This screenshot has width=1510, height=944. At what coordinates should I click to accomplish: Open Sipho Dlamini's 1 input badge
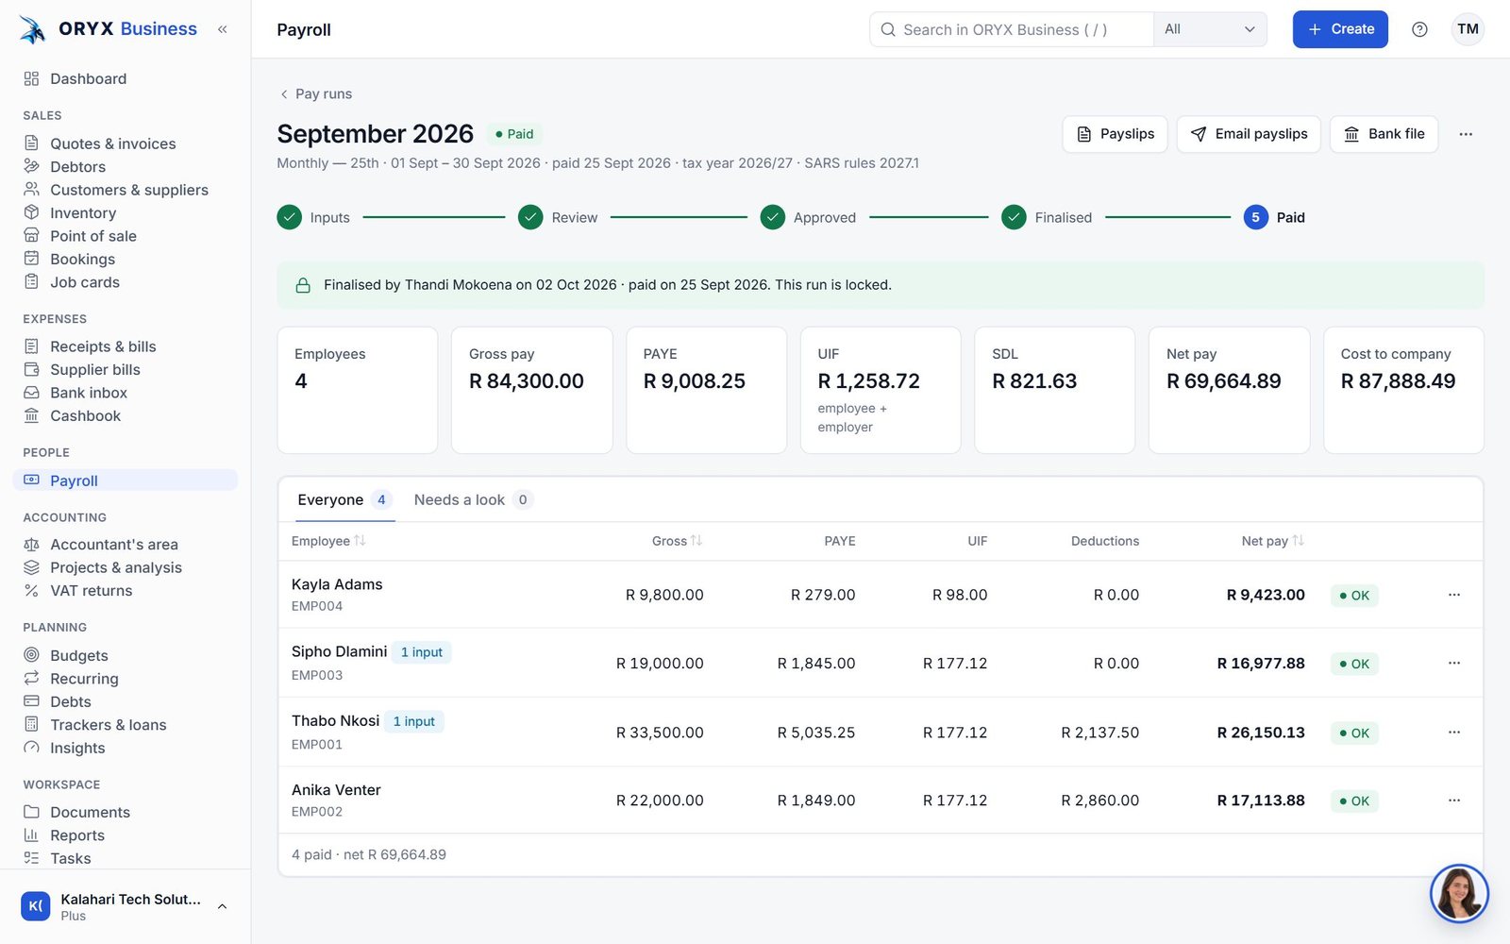coord(421,652)
